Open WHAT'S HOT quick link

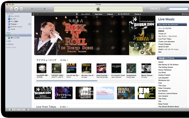point(164,47)
